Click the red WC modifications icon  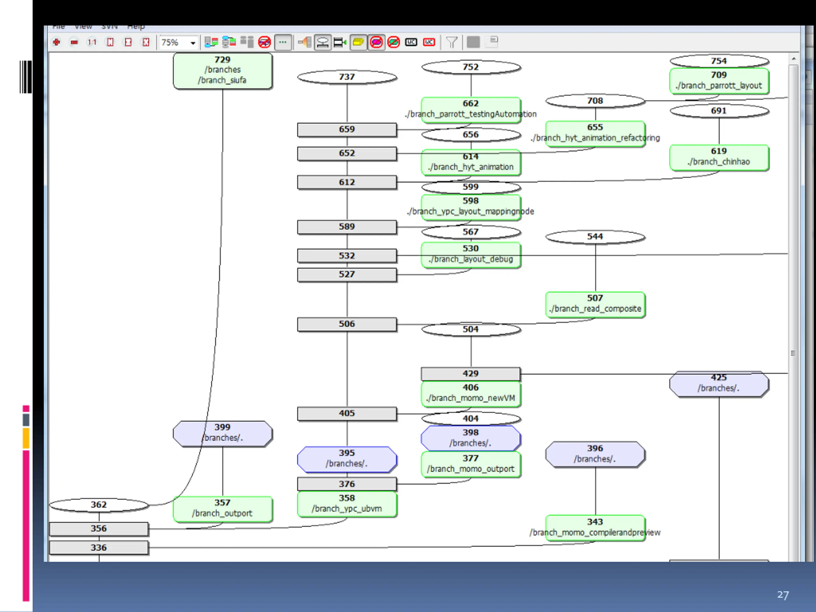click(x=429, y=42)
